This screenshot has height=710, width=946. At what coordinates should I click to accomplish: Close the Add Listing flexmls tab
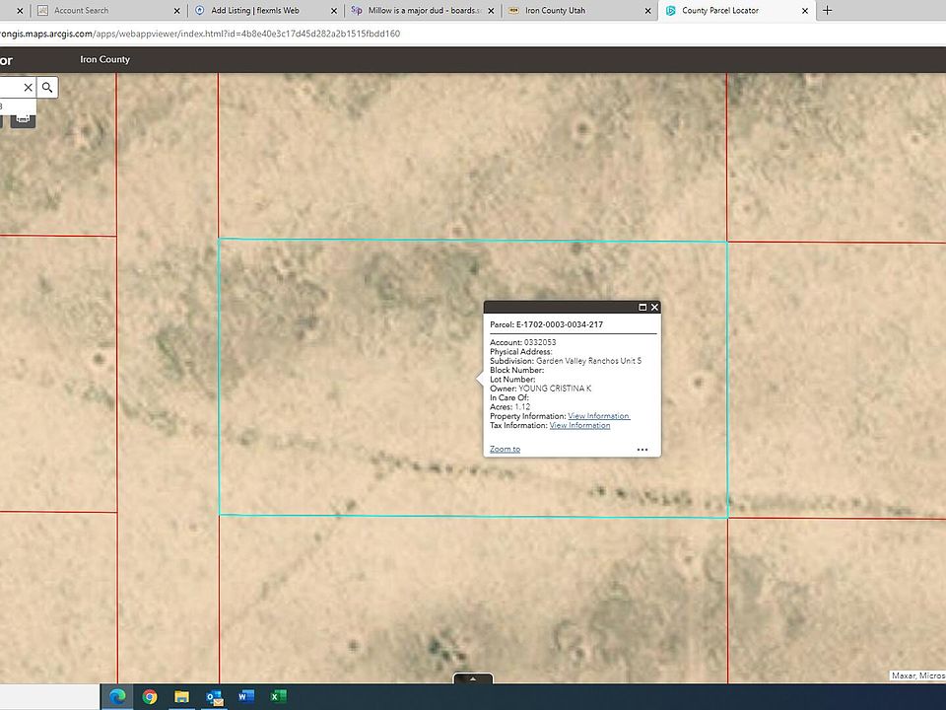[x=334, y=11]
